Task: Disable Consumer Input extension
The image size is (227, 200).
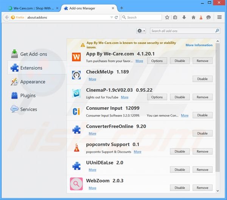Action: 202,115
